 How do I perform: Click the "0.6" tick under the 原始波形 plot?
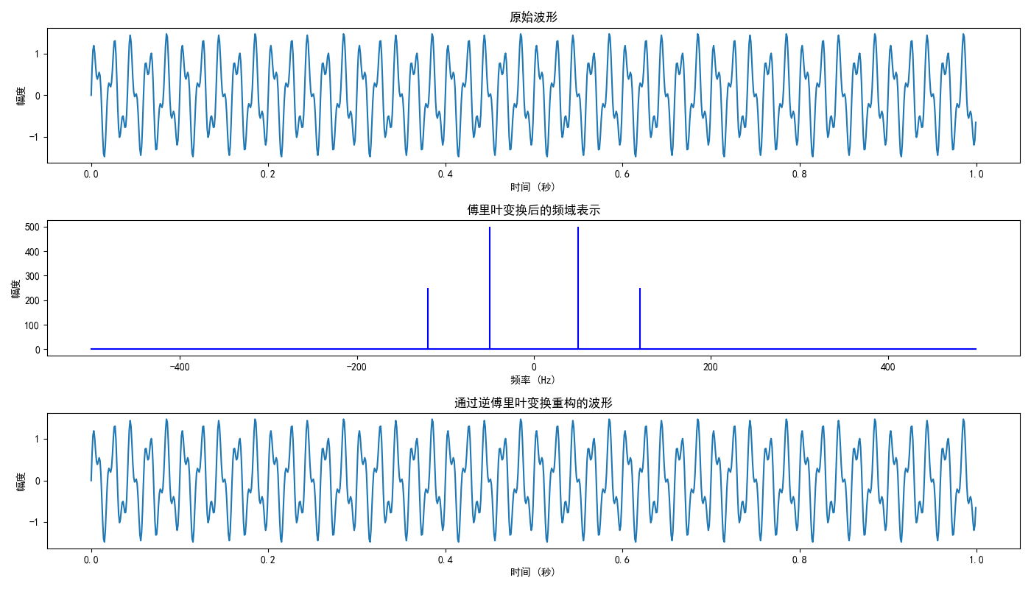[x=622, y=174]
